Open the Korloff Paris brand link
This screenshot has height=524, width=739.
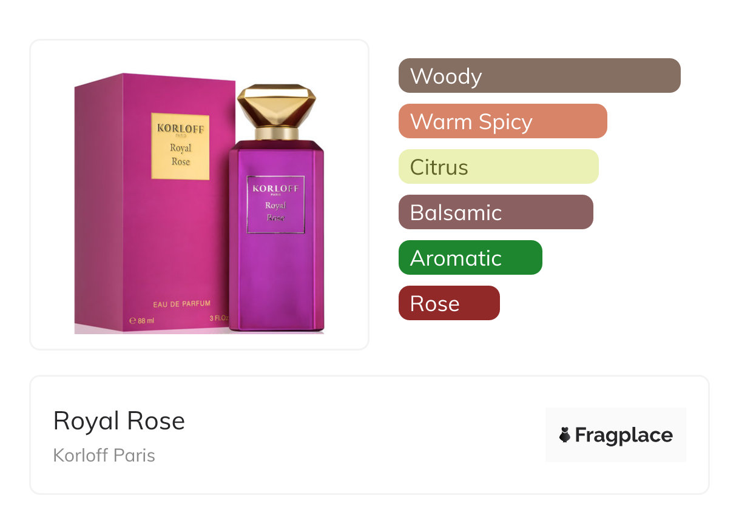click(x=104, y=455)
